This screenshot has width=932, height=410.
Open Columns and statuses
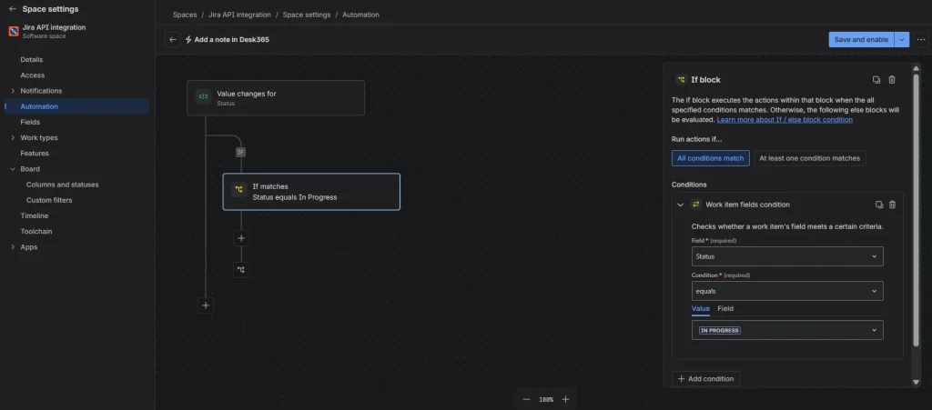(63, 185)
